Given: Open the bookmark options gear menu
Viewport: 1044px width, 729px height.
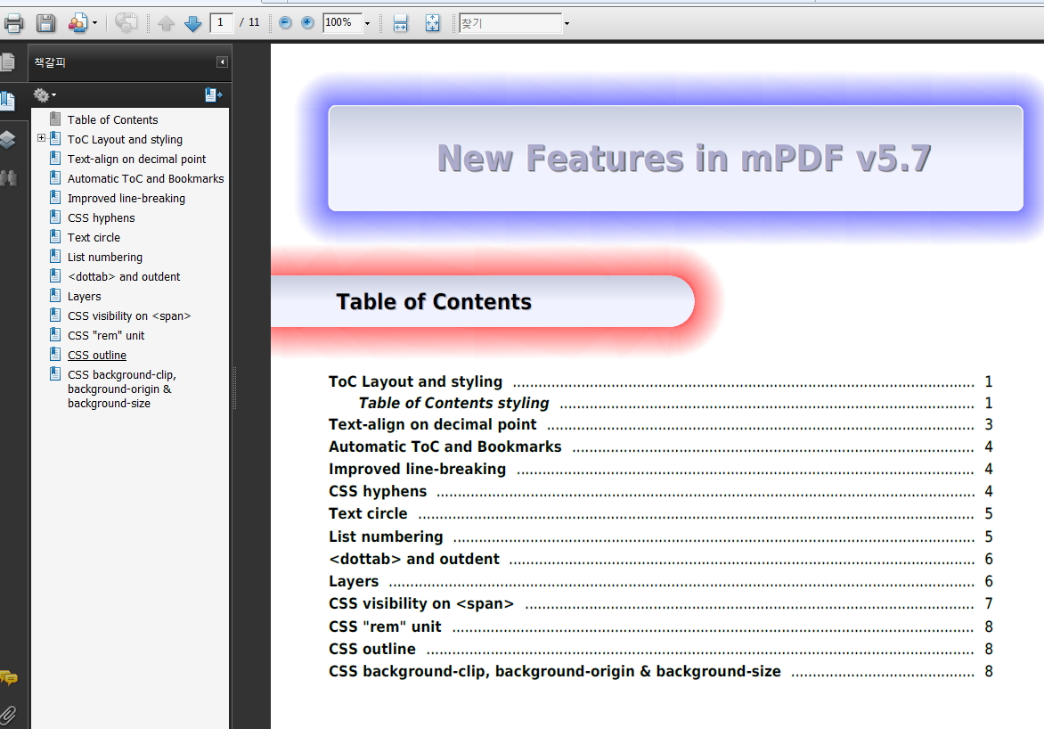Looking at the screenshot, I should [x=45, y=95].
